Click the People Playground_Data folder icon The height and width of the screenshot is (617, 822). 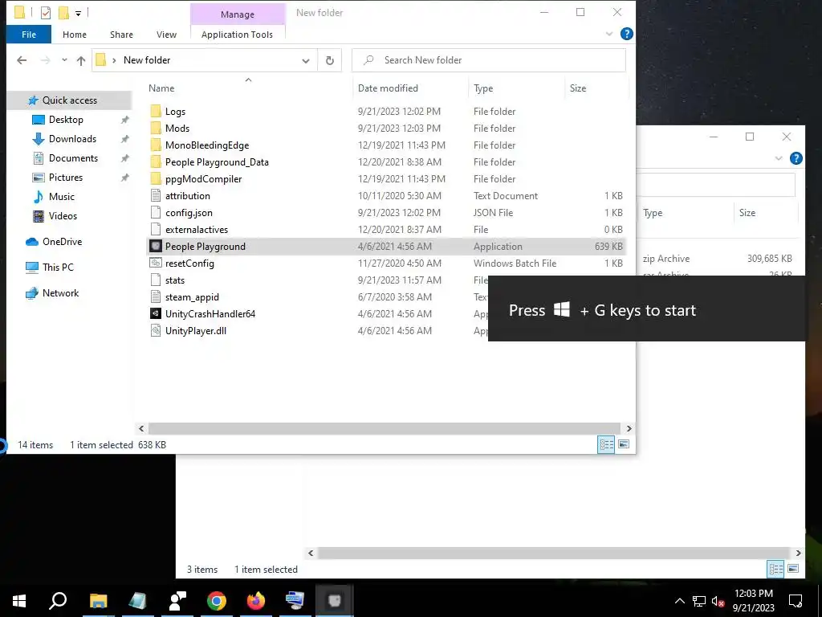[156, 161]
